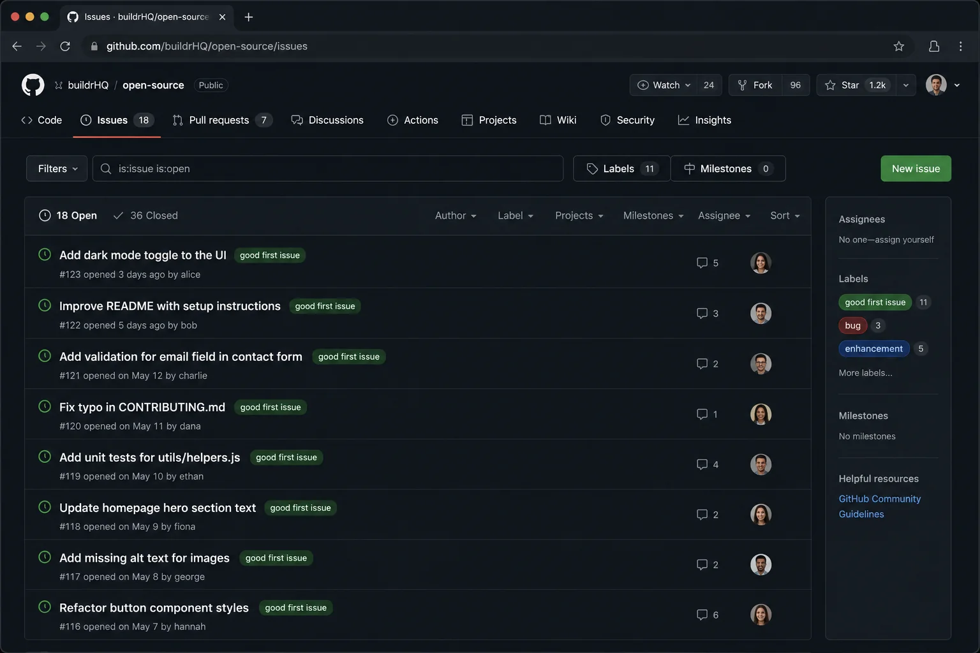
Task: Open a new browser tab
Action: [x=249, y=17]
